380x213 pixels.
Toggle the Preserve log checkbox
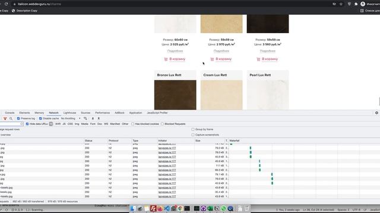18,118
